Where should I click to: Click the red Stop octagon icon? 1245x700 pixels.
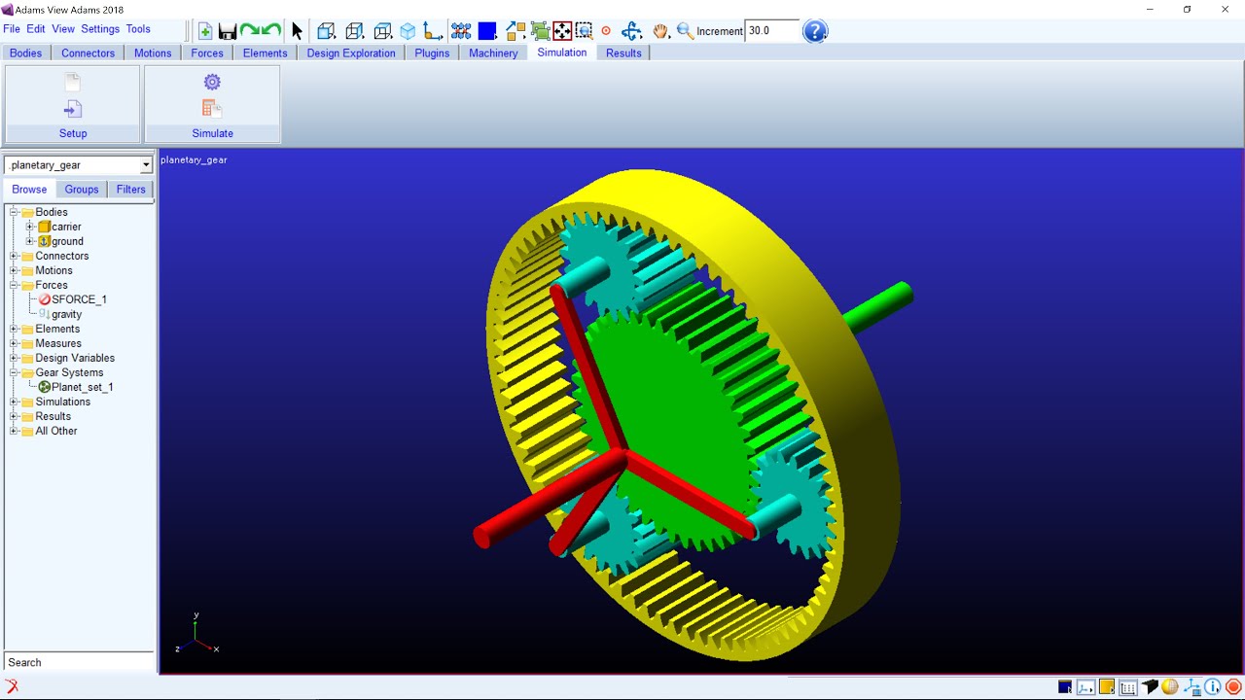[1233, 687]
